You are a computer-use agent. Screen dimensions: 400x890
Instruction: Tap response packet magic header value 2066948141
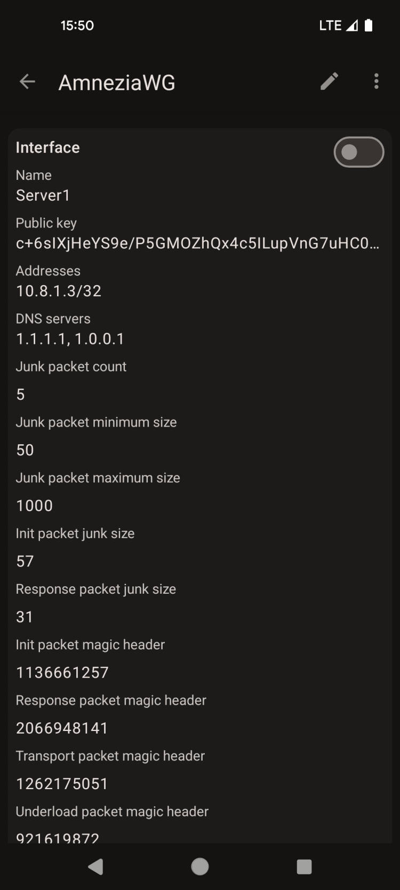(x=62, y=728)
